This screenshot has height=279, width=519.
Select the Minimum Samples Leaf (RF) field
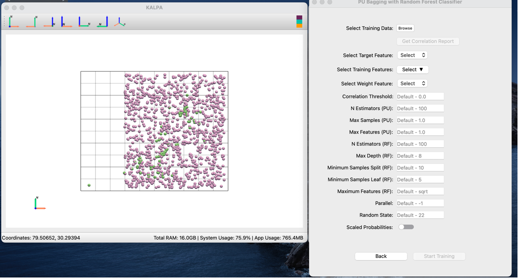pyautogui.click(x=420, y=179)
